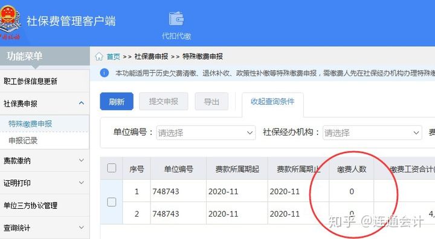
Task: Open 申报记录 submenu item
Action: (x=45, y=140)
